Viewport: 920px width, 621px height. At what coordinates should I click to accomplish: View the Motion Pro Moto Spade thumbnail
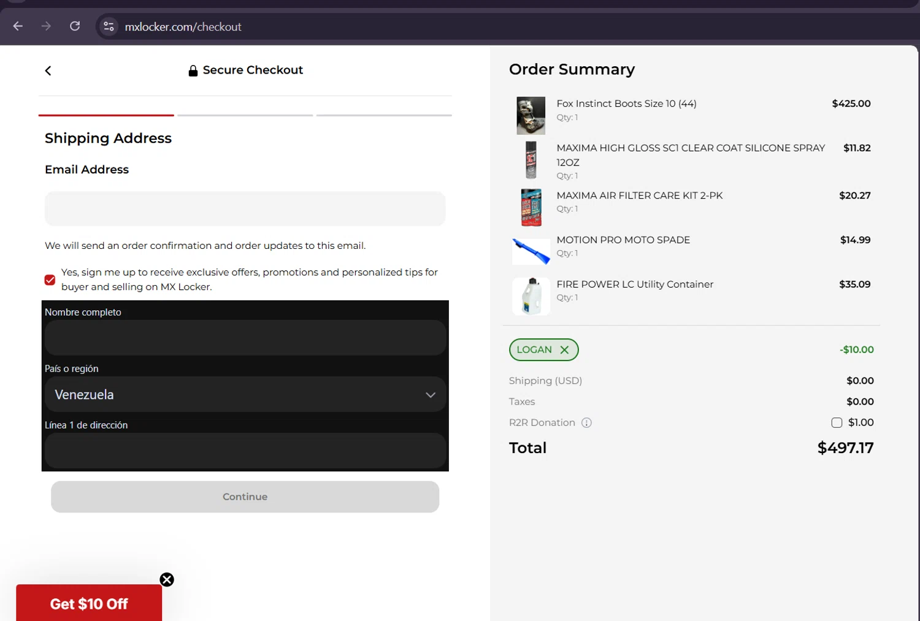pos(531,251)
